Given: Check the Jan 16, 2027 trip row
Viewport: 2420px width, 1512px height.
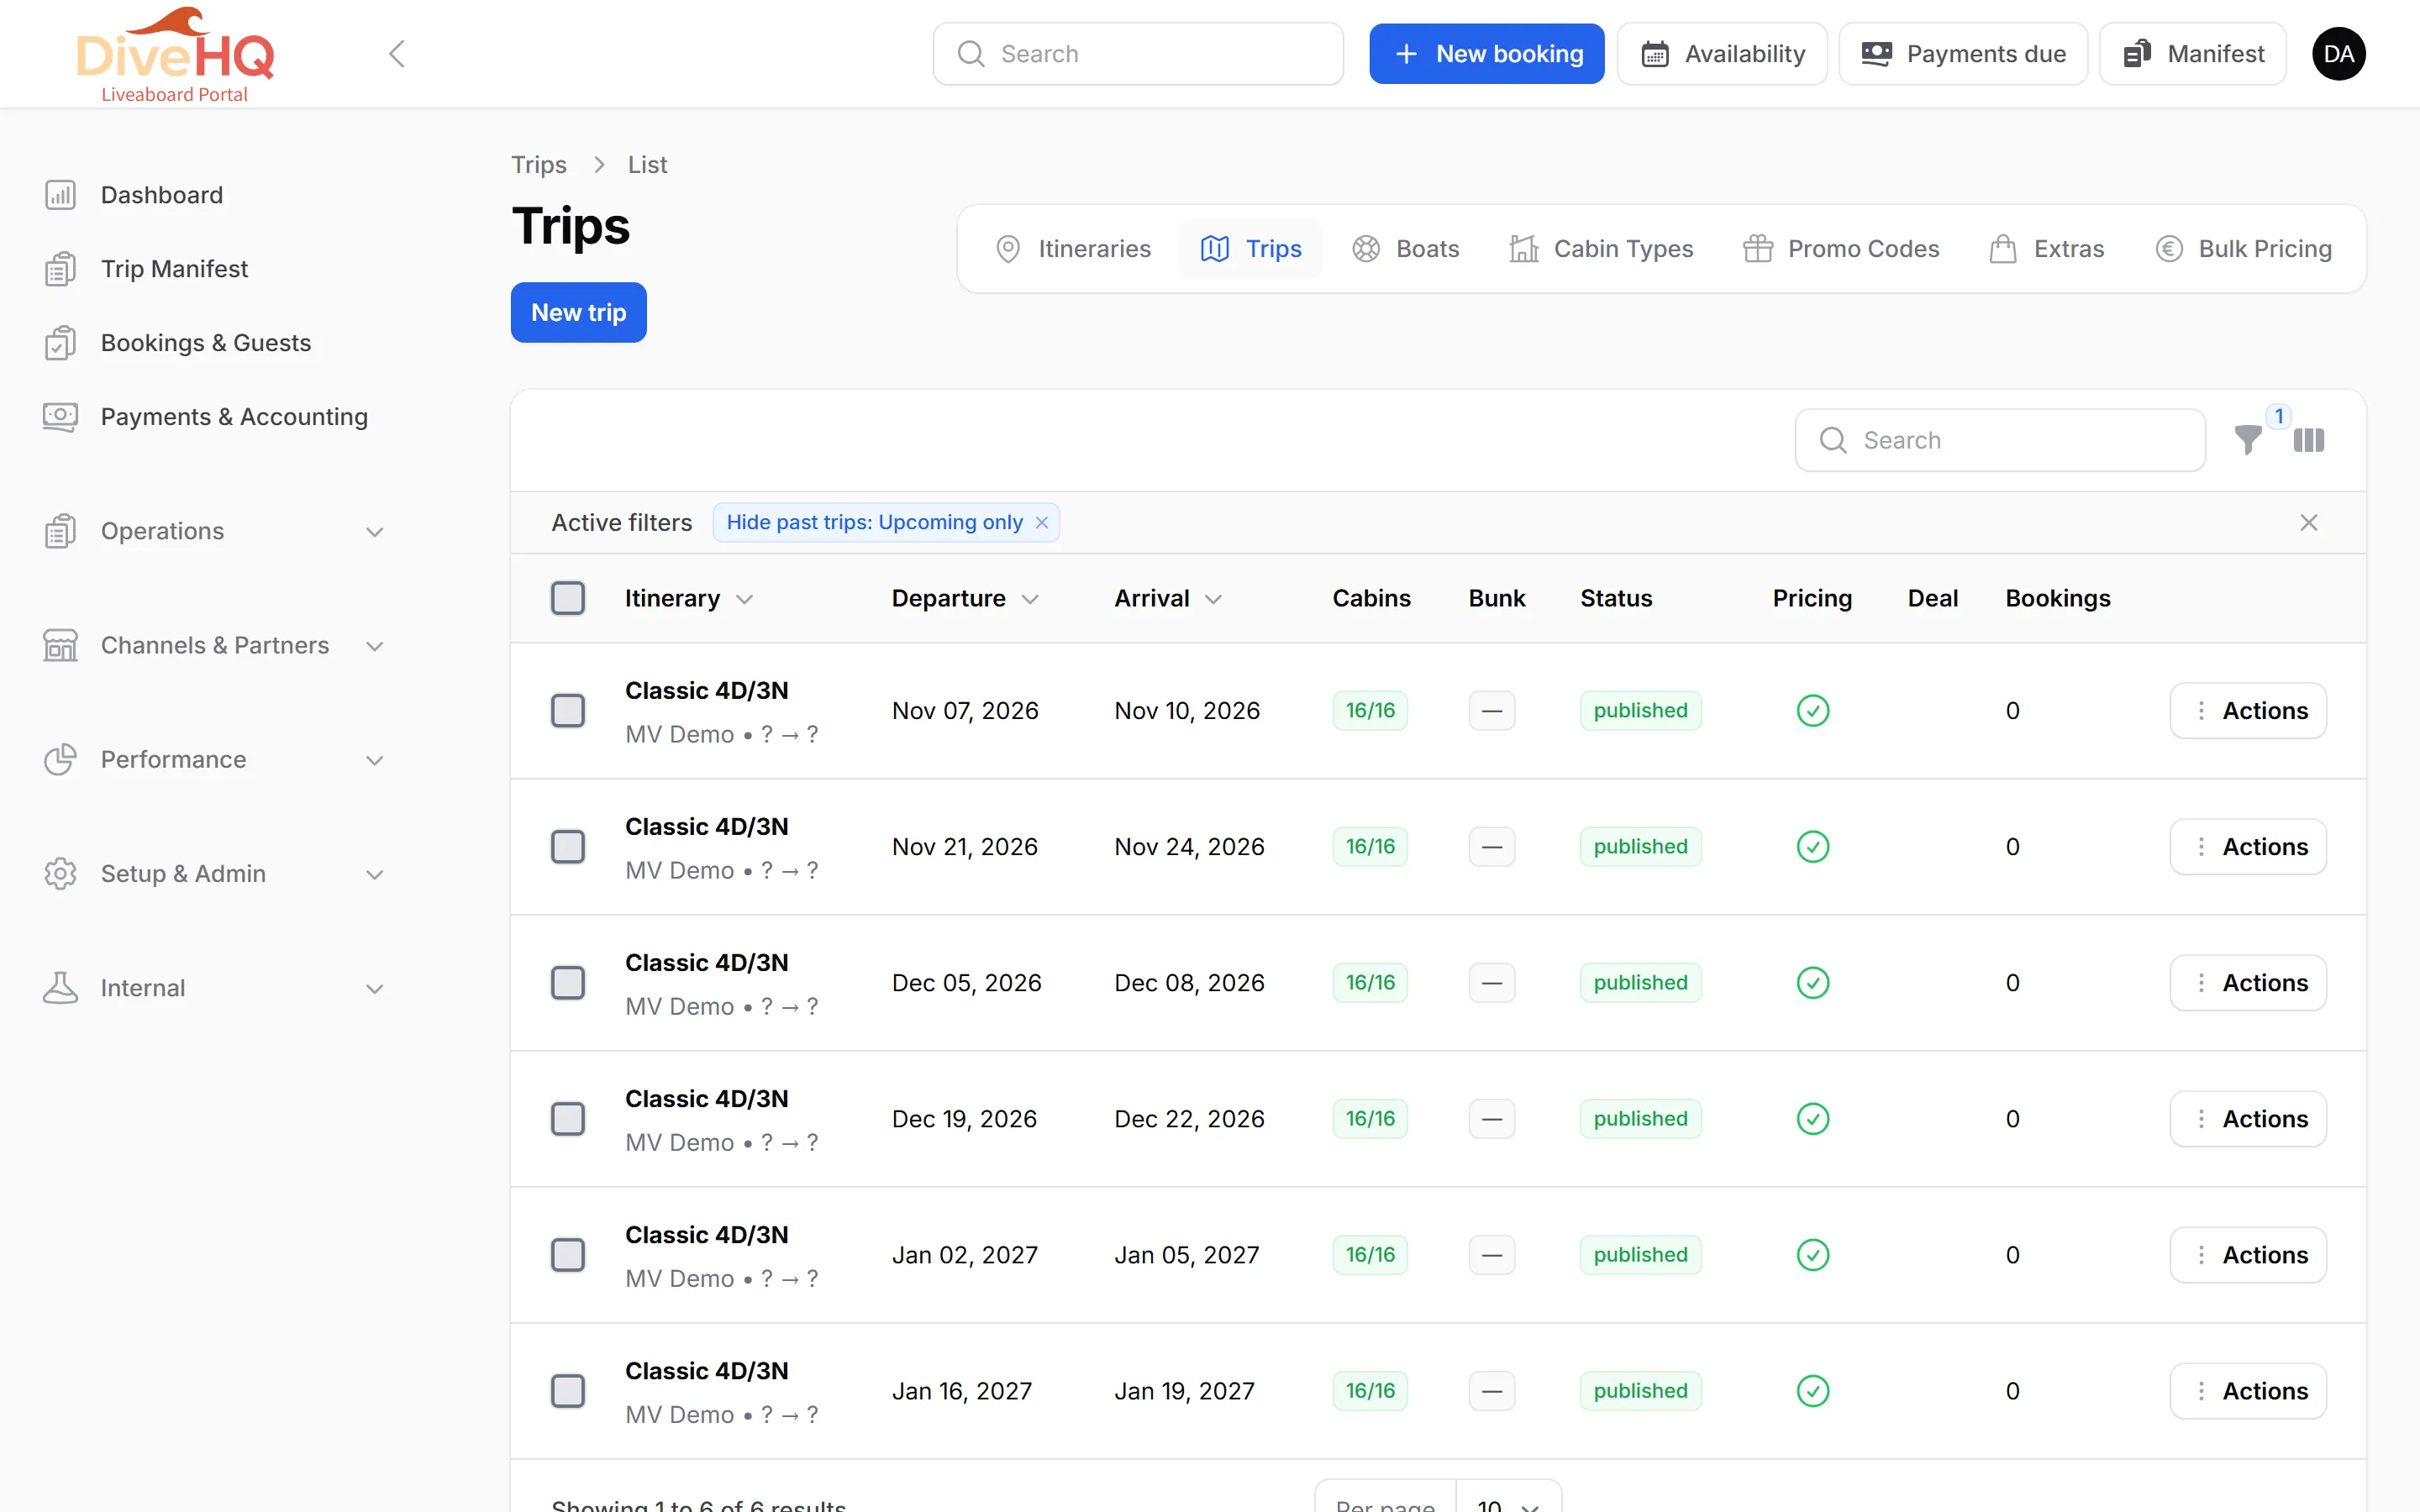Looking at the screenshot, I should 568,1391.
